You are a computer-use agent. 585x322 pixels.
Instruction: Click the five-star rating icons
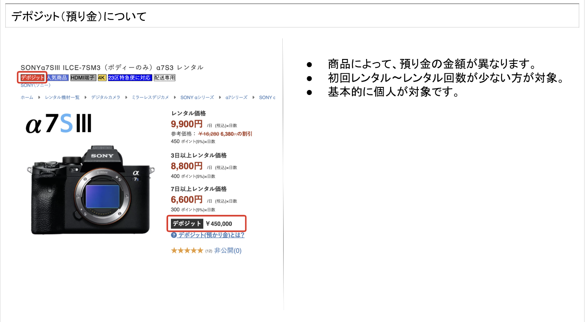pyautogui.click(x=187, y=251)
